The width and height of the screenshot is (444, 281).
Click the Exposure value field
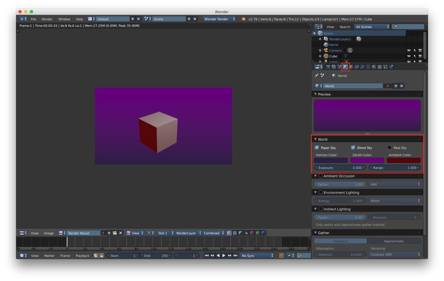pos(340,168)
